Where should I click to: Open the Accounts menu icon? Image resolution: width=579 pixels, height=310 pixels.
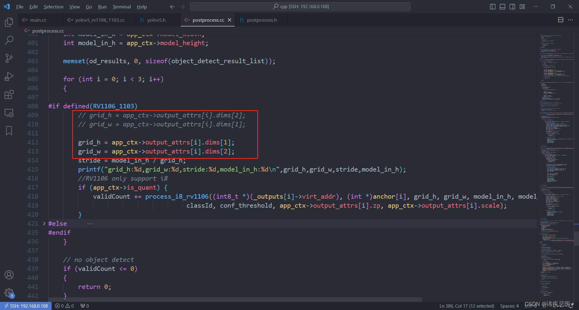coord(9,275)
